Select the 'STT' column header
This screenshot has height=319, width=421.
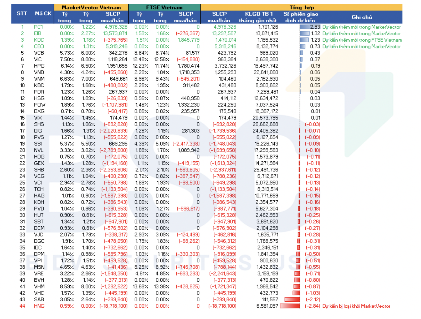[22, 13]
